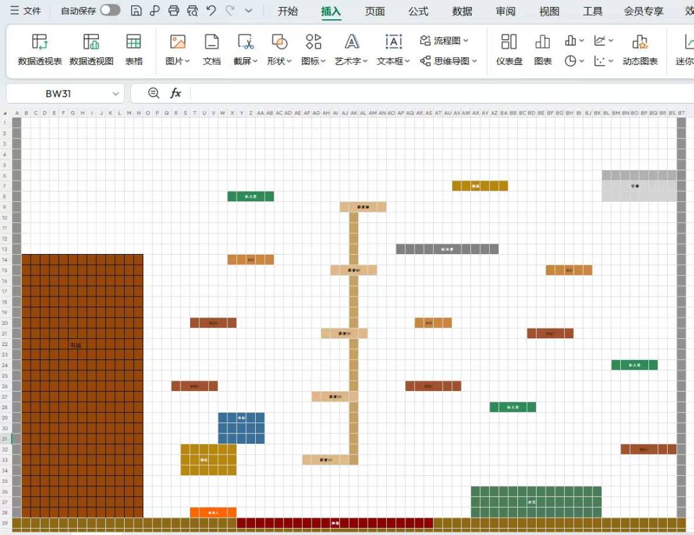The height and width of the screenshot is (535, 694).
Task: Switch to the 数据 tab
Action: 462,11
